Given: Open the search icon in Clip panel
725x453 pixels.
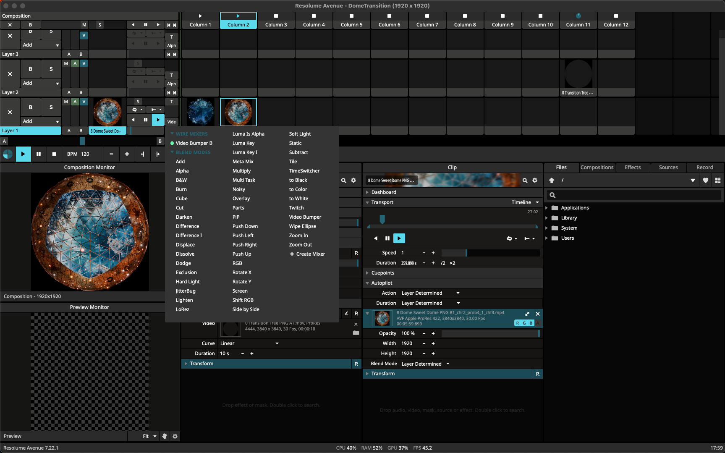Looking at the screenshot, I should [x=525, y=181].
